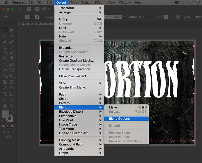Select the Artboard tool
202x163 pixels.
click(5, 101)
